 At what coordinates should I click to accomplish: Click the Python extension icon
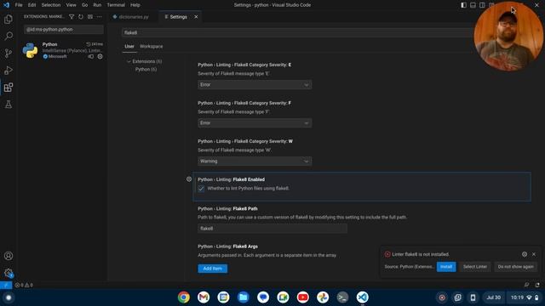[31, 51]
